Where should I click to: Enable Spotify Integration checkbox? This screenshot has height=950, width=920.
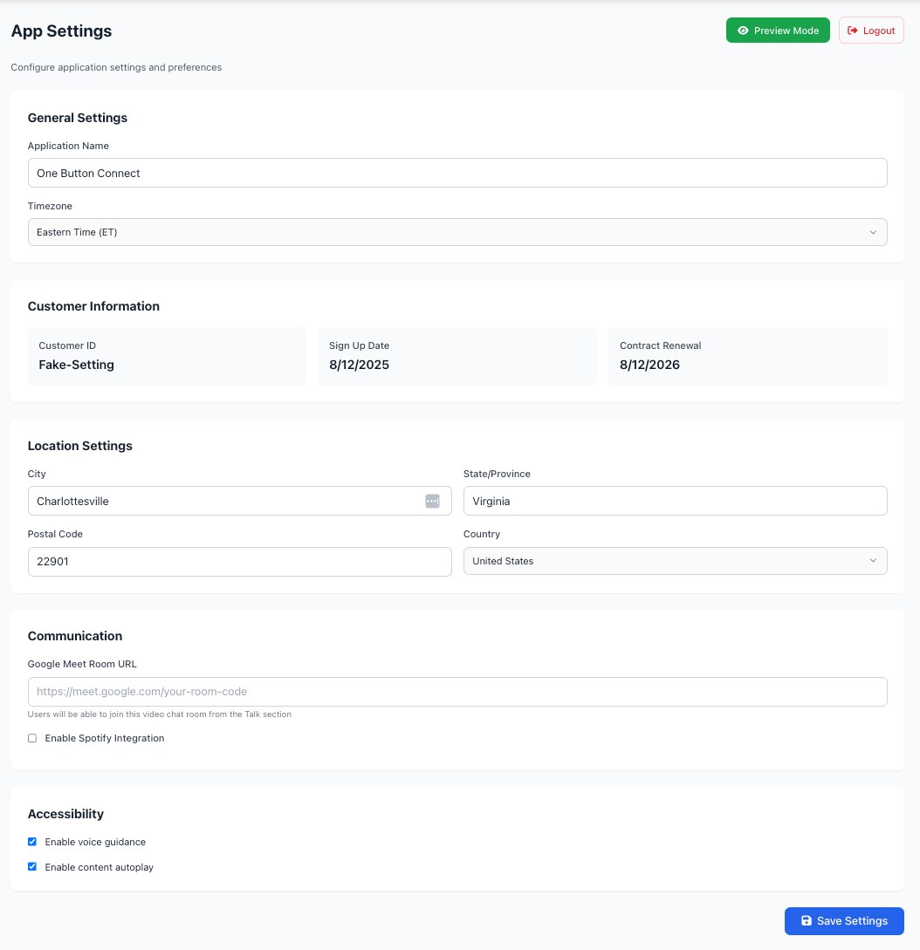32,738
